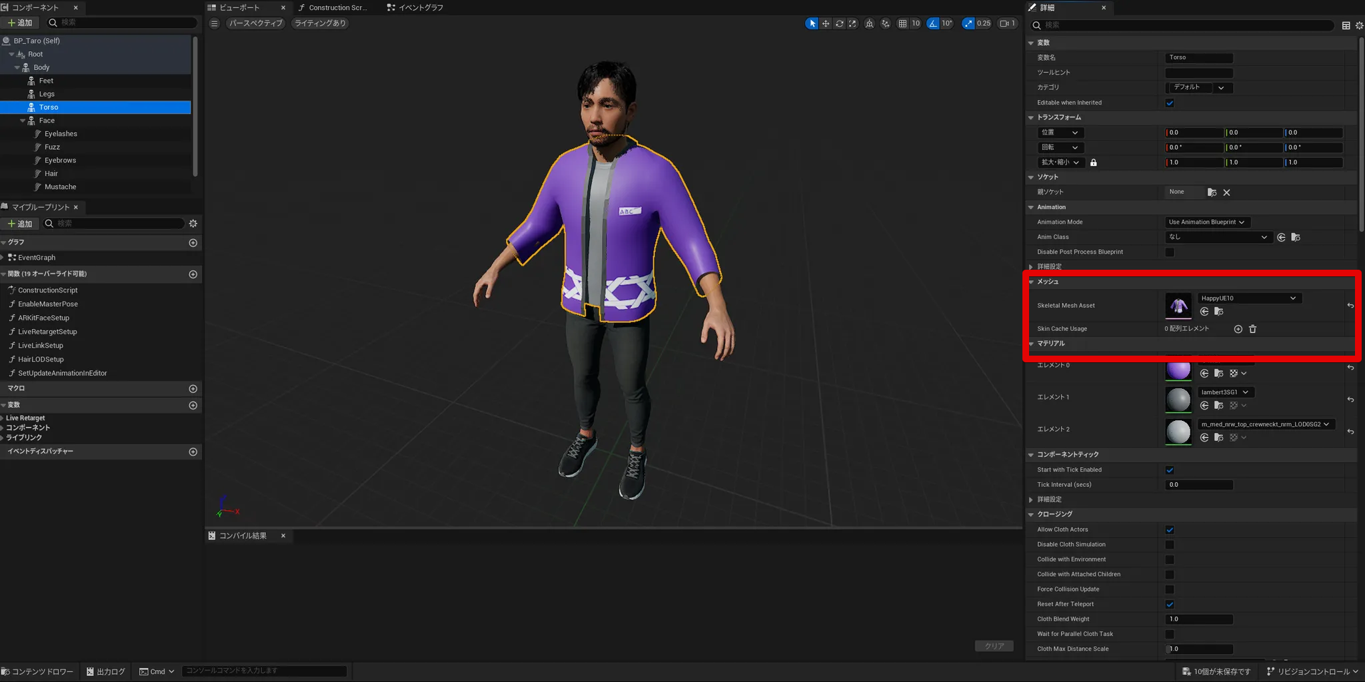This screenshot has height=682, width=1365.
Task: Add a new variable with plus icon
Action: pyautogui.click(x=193, y=406)
